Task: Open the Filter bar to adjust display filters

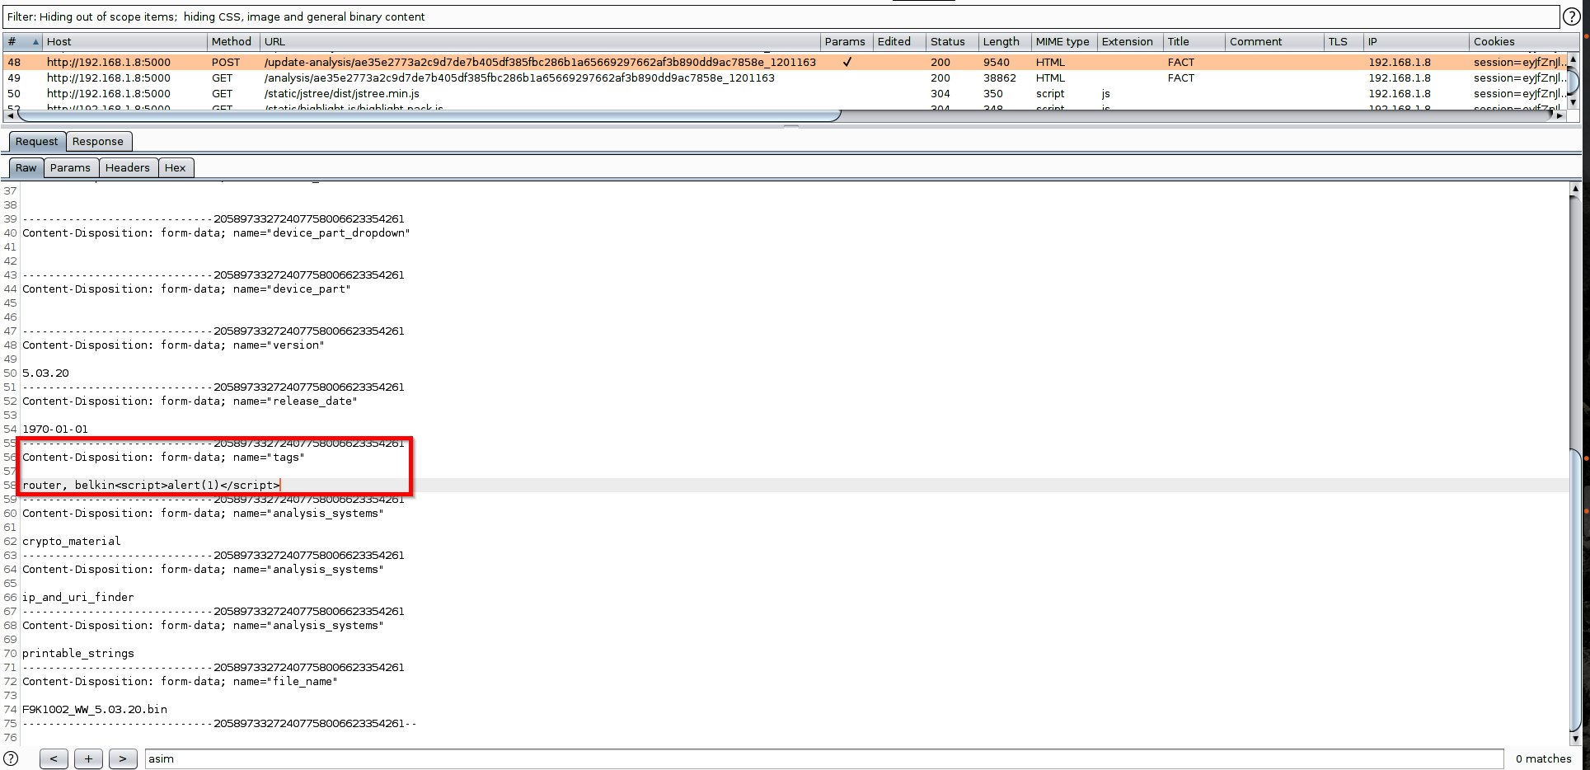Action: click(x=330, y=16)
